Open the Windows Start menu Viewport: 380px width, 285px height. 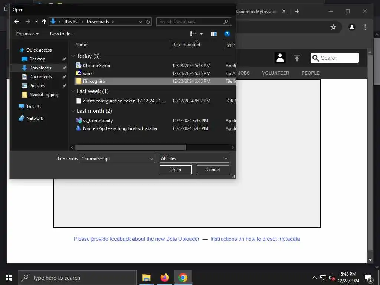pos(9,278)
